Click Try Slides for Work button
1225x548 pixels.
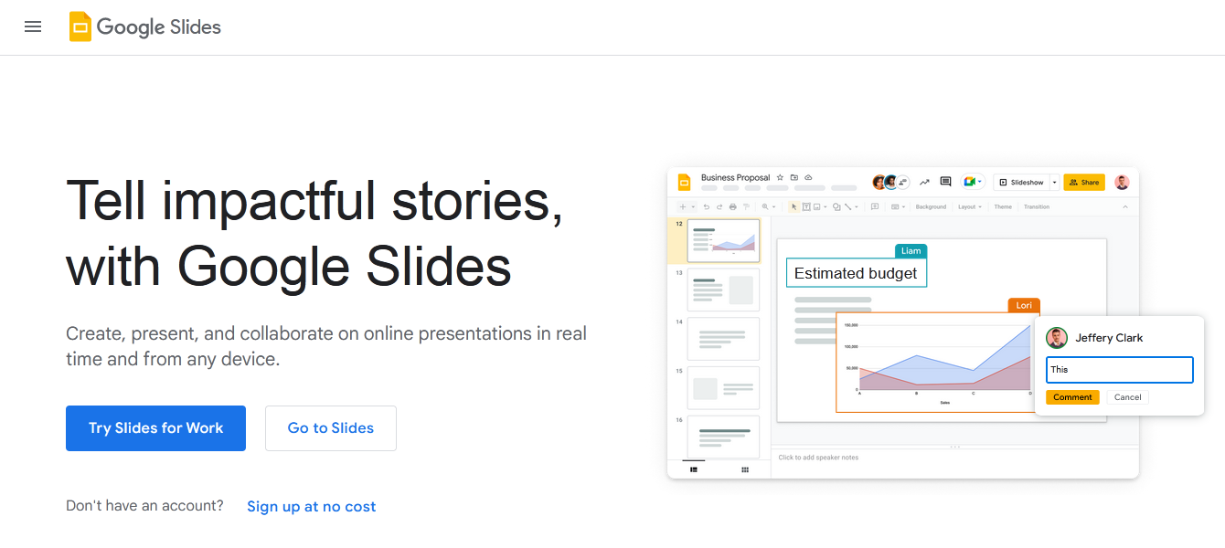click(x=155, y=428)
